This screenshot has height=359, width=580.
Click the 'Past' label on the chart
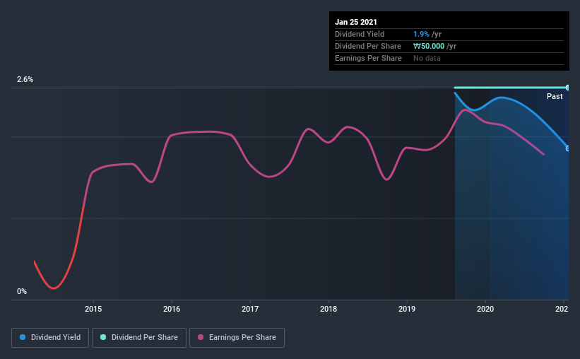tap(555, 96)
